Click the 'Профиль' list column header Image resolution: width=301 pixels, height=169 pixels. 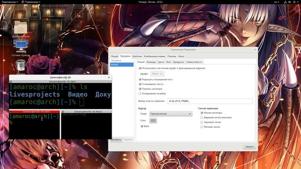point(116,61)
